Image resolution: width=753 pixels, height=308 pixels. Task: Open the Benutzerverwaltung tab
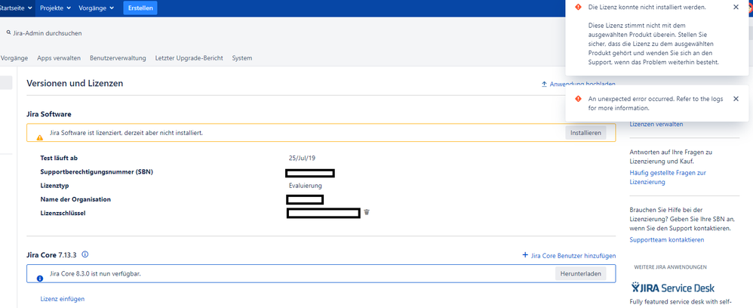[x=118, y=58]
